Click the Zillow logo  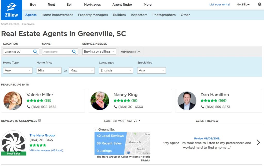pos(11,10)
